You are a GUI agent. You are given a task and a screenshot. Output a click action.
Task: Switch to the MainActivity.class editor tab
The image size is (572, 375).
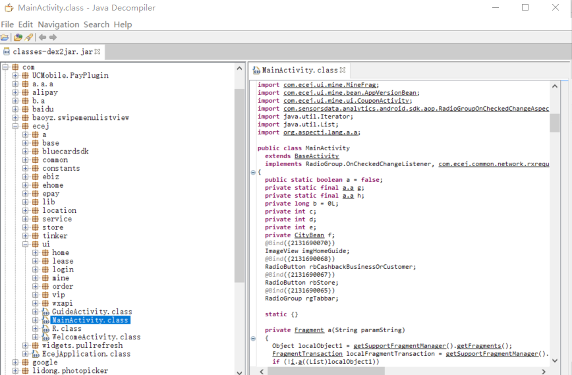[300, 70]
